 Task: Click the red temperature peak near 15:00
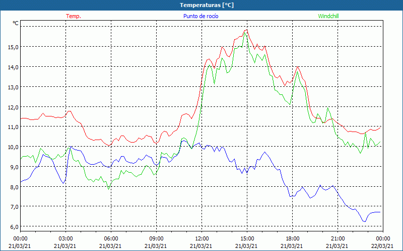click(x=247, y=30)
